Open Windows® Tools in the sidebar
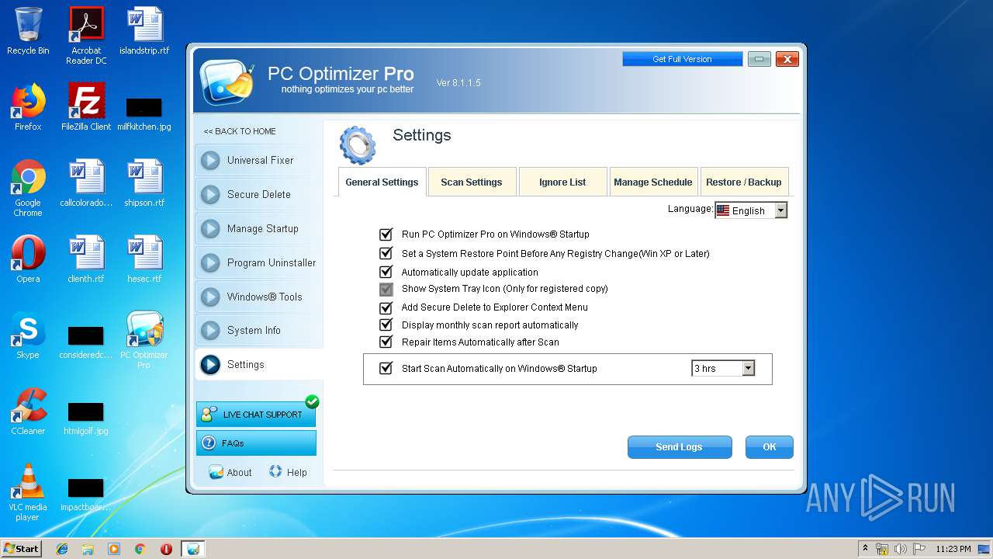The width and height of the screenshot is (993, 559). point(258,297)
